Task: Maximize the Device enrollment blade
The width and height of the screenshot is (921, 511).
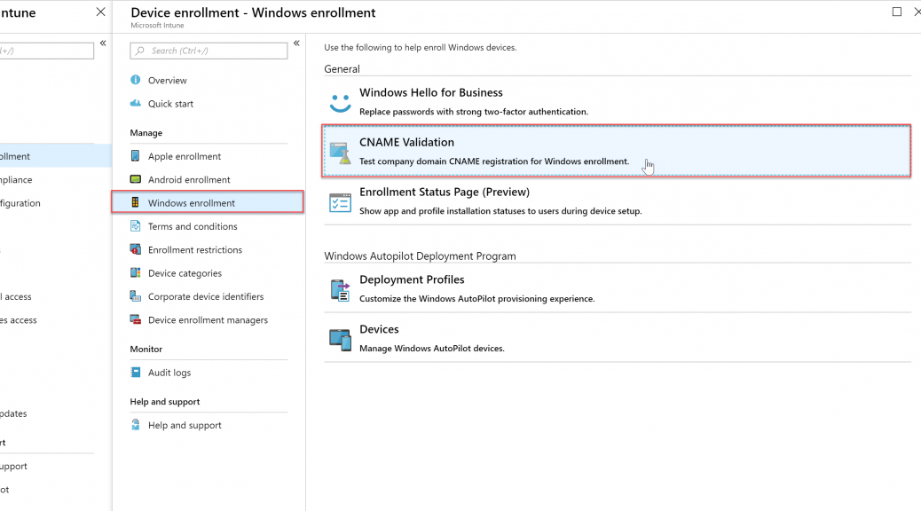Action: tap(897, 12)
